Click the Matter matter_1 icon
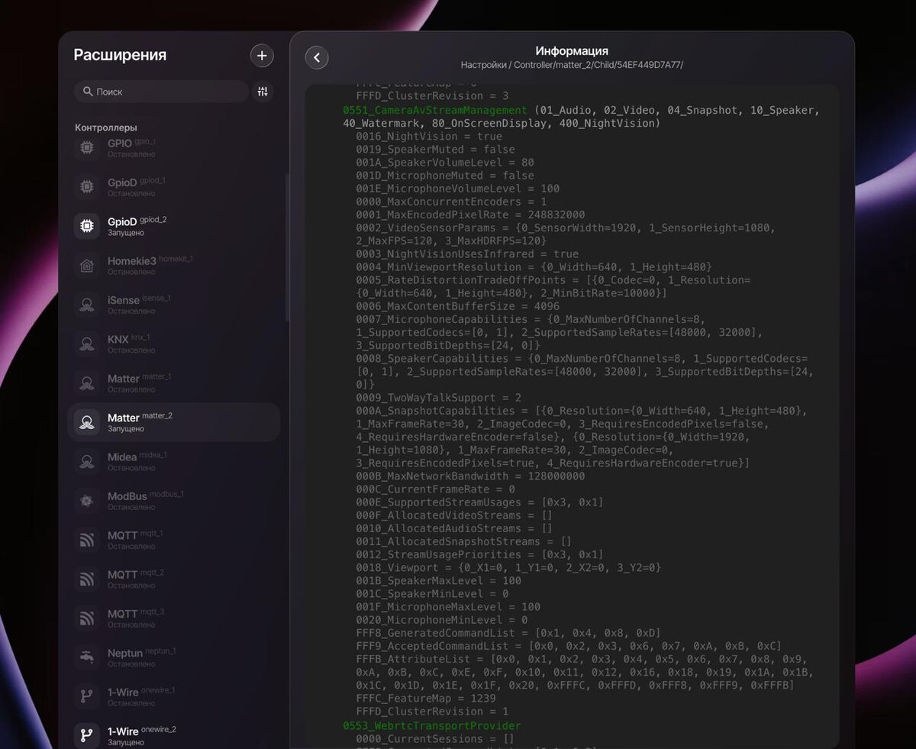The width and height of the screenshot is (916, 749). click(x=87, y=383)
